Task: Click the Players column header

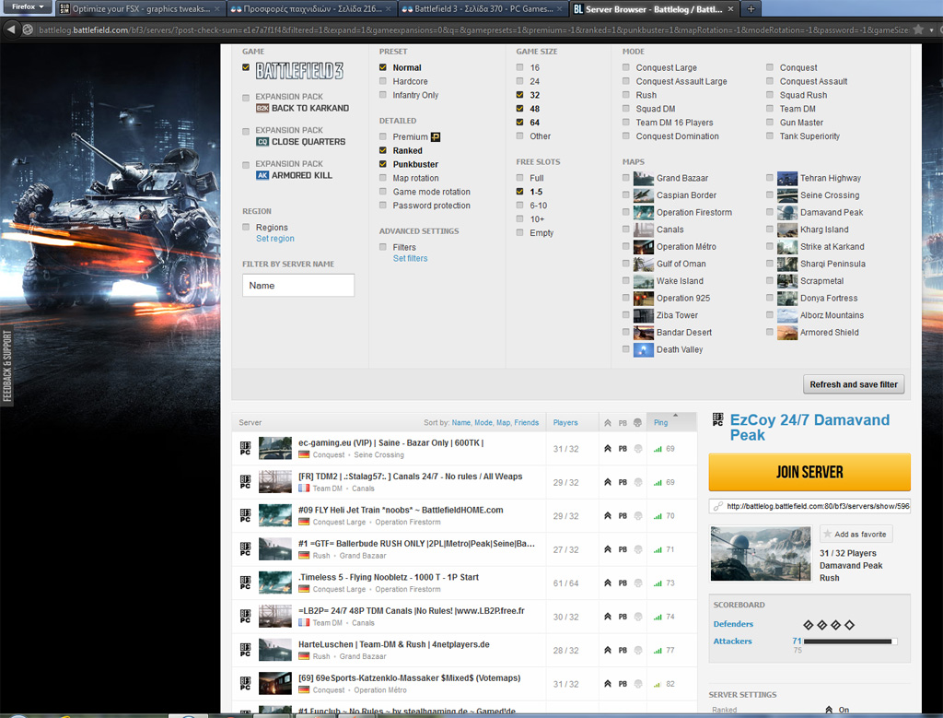Action: point(565,422)
